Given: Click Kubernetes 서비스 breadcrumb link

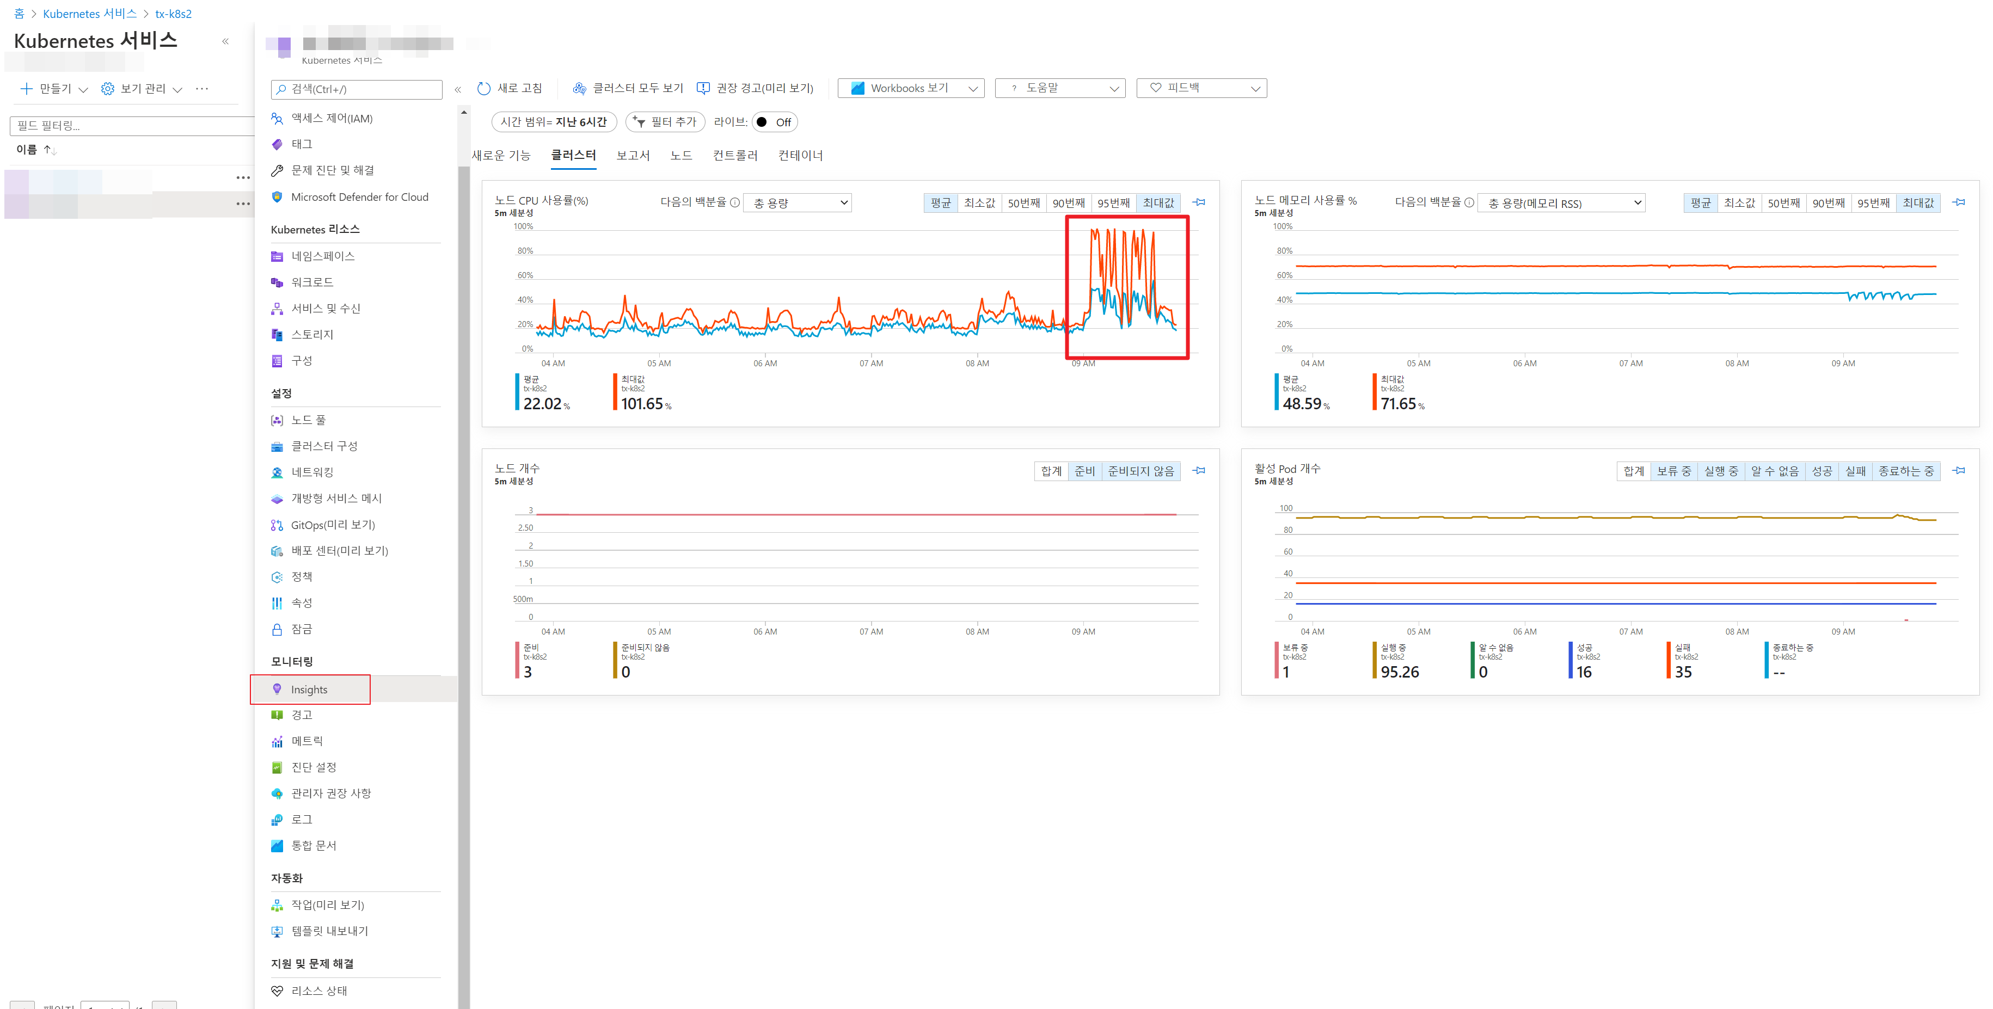Looking at the screenshot, I should coord(90,14).
